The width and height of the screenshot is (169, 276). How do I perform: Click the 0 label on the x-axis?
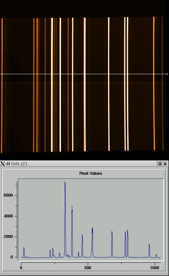21,268
